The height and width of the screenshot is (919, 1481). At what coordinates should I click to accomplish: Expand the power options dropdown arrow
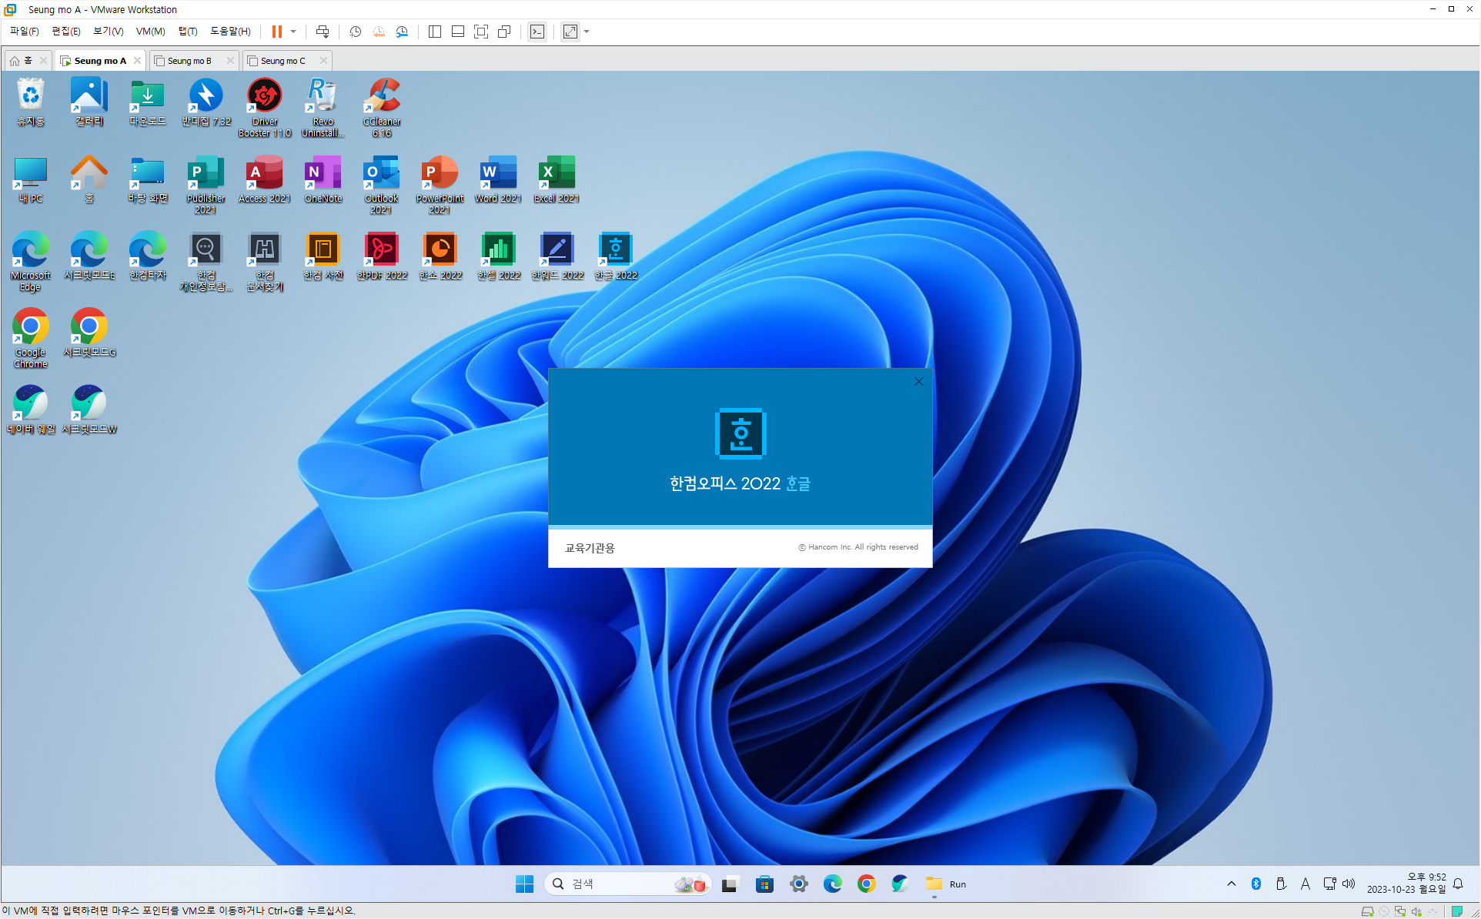coord(293,32)
